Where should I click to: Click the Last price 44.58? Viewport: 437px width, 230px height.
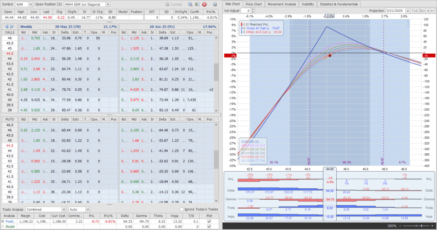[47, 17]
